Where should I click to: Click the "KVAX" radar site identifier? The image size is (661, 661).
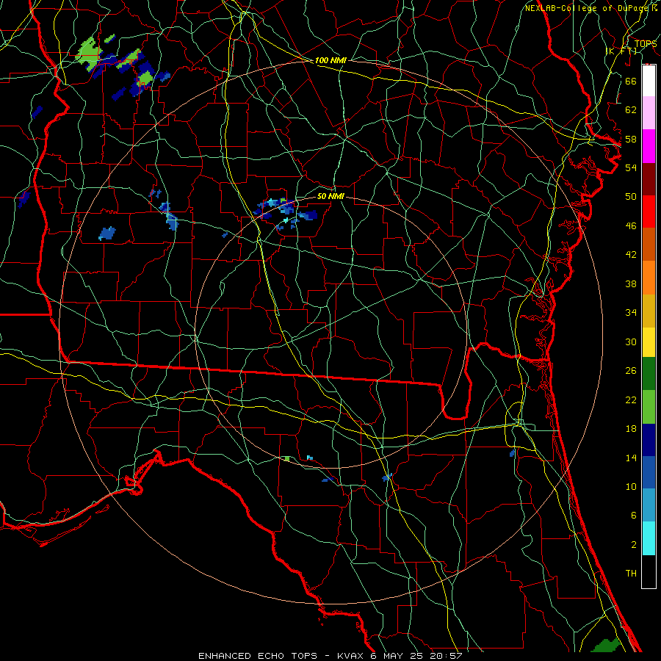[352, 656]
